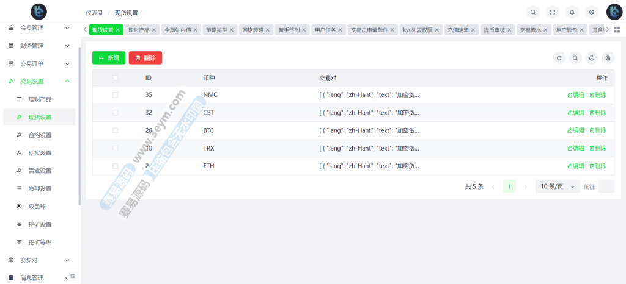Click the refresh icon above the table

[x=559, y=58]
